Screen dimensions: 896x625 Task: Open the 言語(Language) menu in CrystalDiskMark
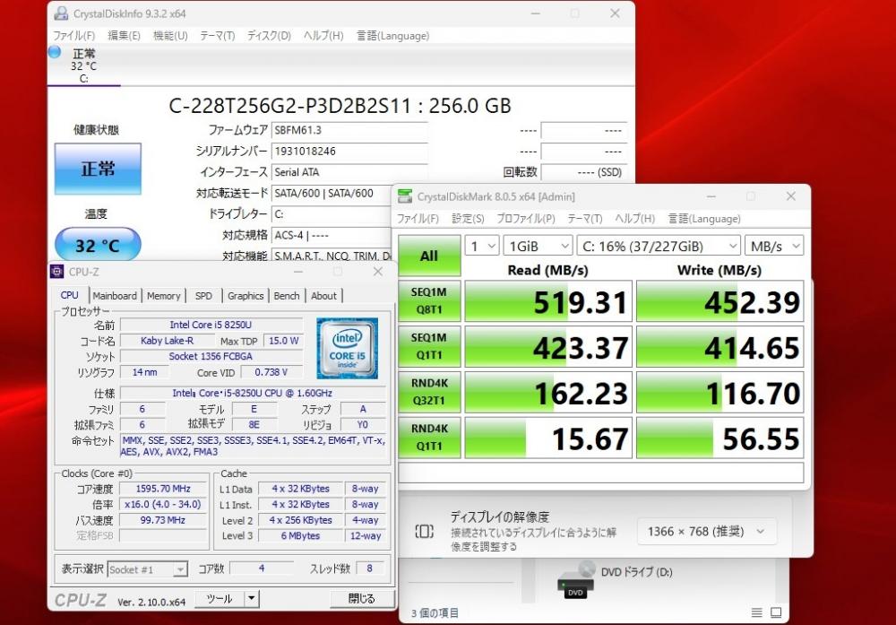click(x=704, y=219)
